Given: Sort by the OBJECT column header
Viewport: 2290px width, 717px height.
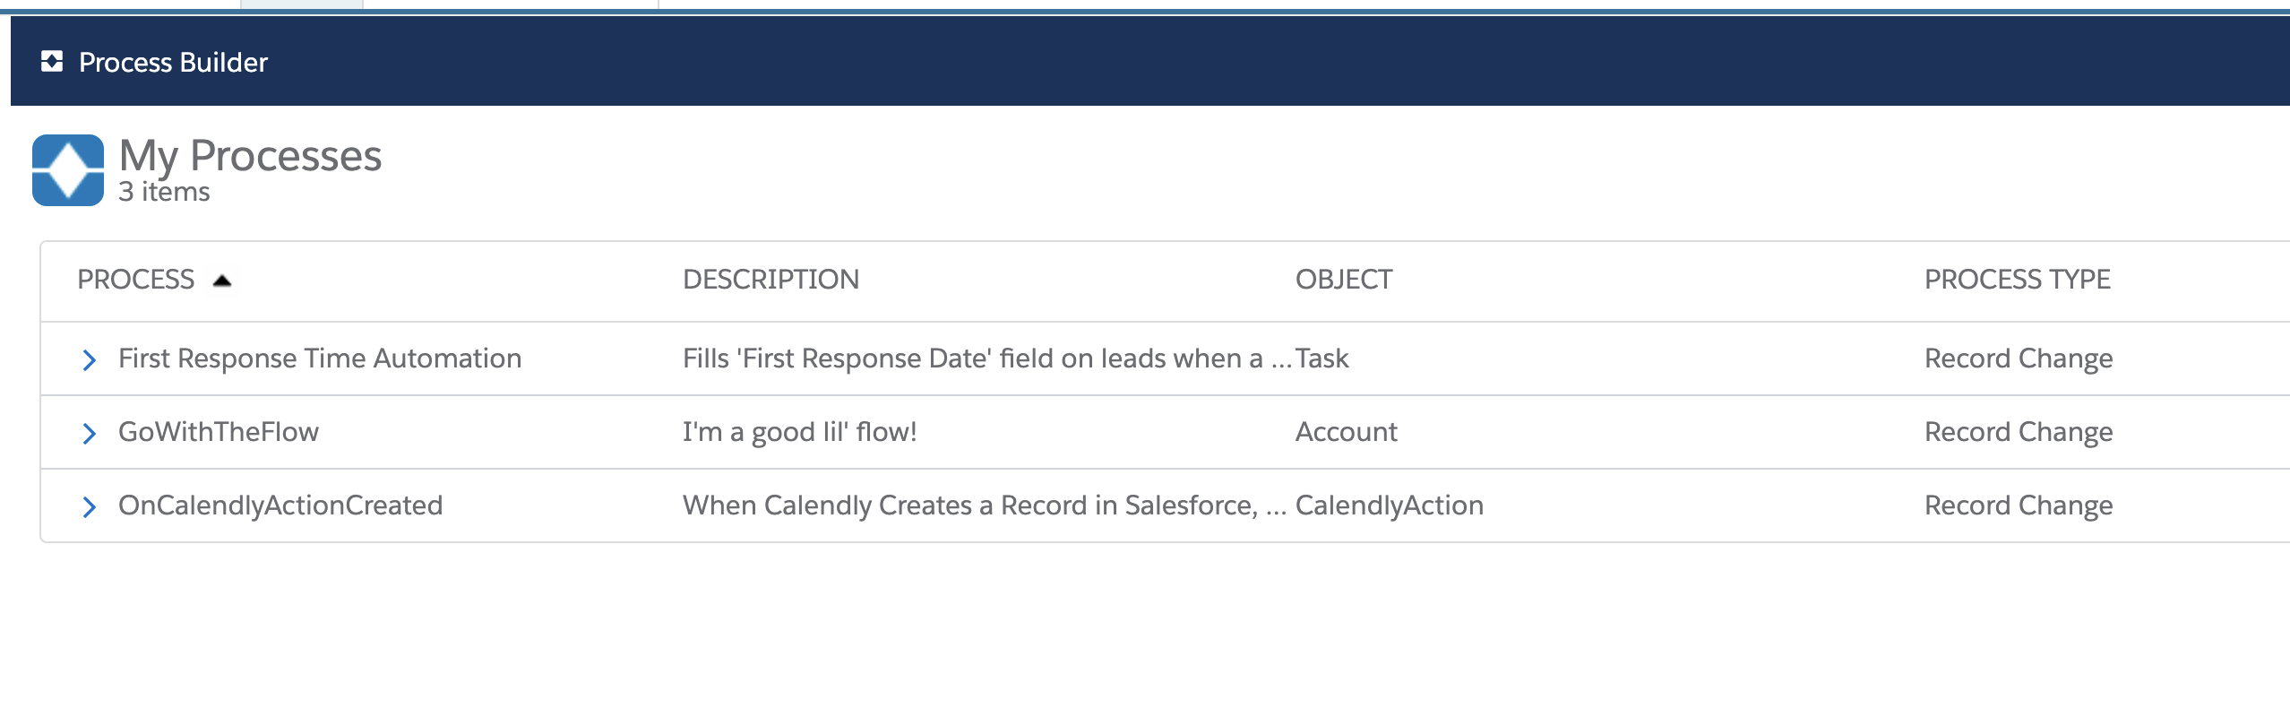Looking at the screenshot, I should (1343, 280).
